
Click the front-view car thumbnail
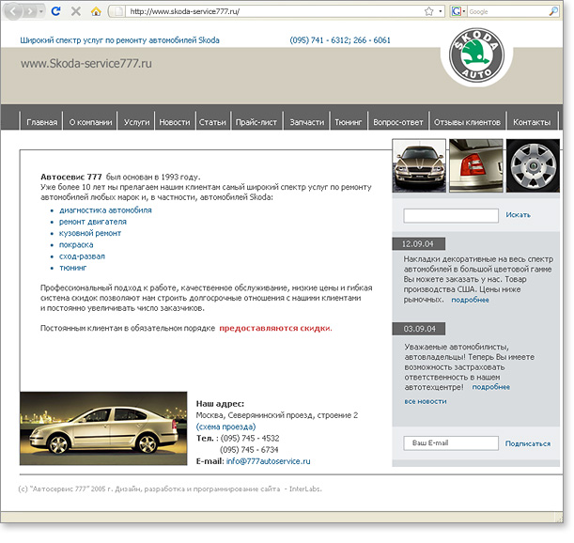coord(419,165)
